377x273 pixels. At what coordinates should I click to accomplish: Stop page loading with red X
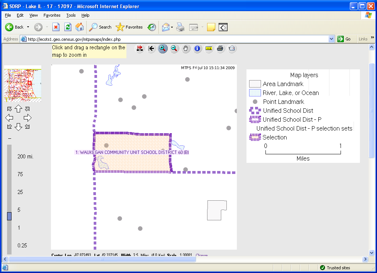[56, 27]
